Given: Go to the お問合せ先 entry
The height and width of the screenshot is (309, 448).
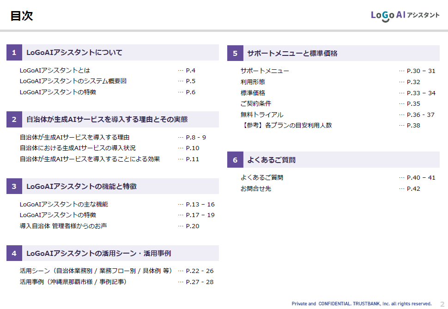Looking at the screenshot, I should coord(256,188).
